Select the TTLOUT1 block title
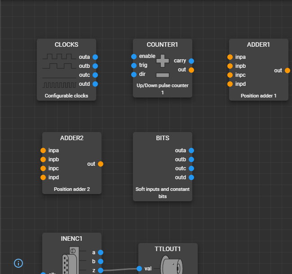This screenshot has width=292, height=274. (168, 249)
